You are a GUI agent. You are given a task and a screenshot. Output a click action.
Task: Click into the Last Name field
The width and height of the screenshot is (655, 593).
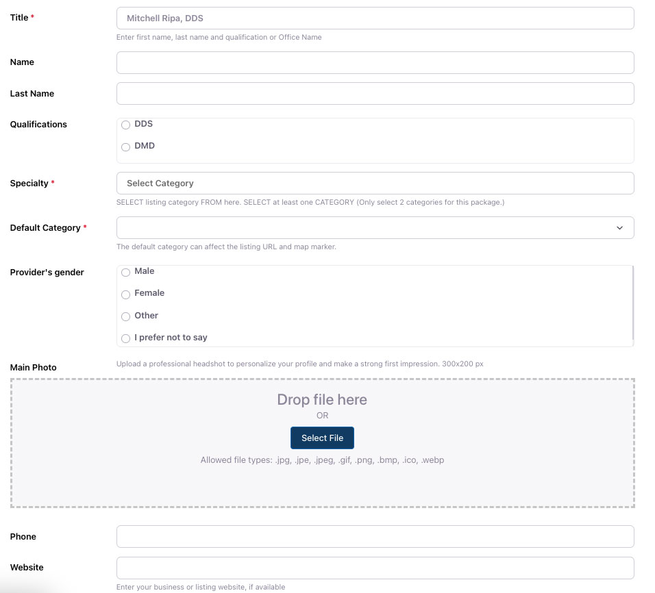point(375,94)
